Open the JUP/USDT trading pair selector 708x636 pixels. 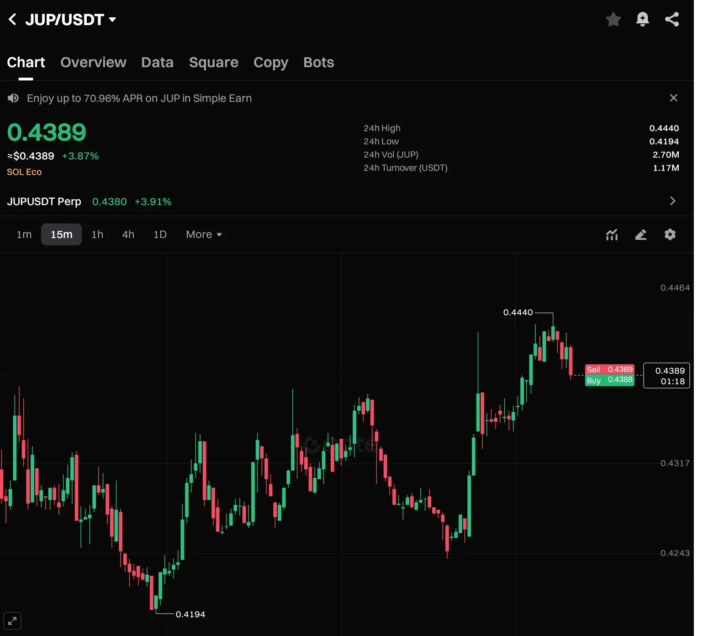pos(71,20)
